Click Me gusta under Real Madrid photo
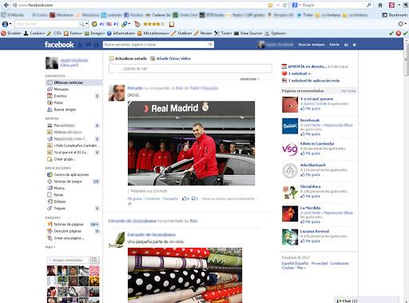This screenshot has height=303, width=409. pyautogui.click(x=134, y=199)
